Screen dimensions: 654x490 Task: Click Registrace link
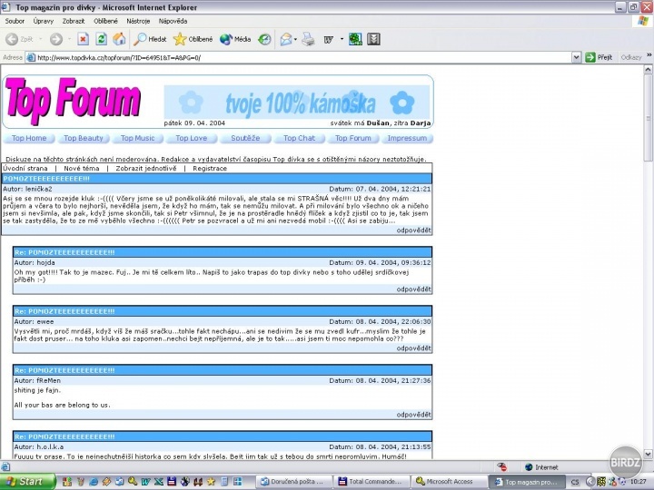(210, 169)
